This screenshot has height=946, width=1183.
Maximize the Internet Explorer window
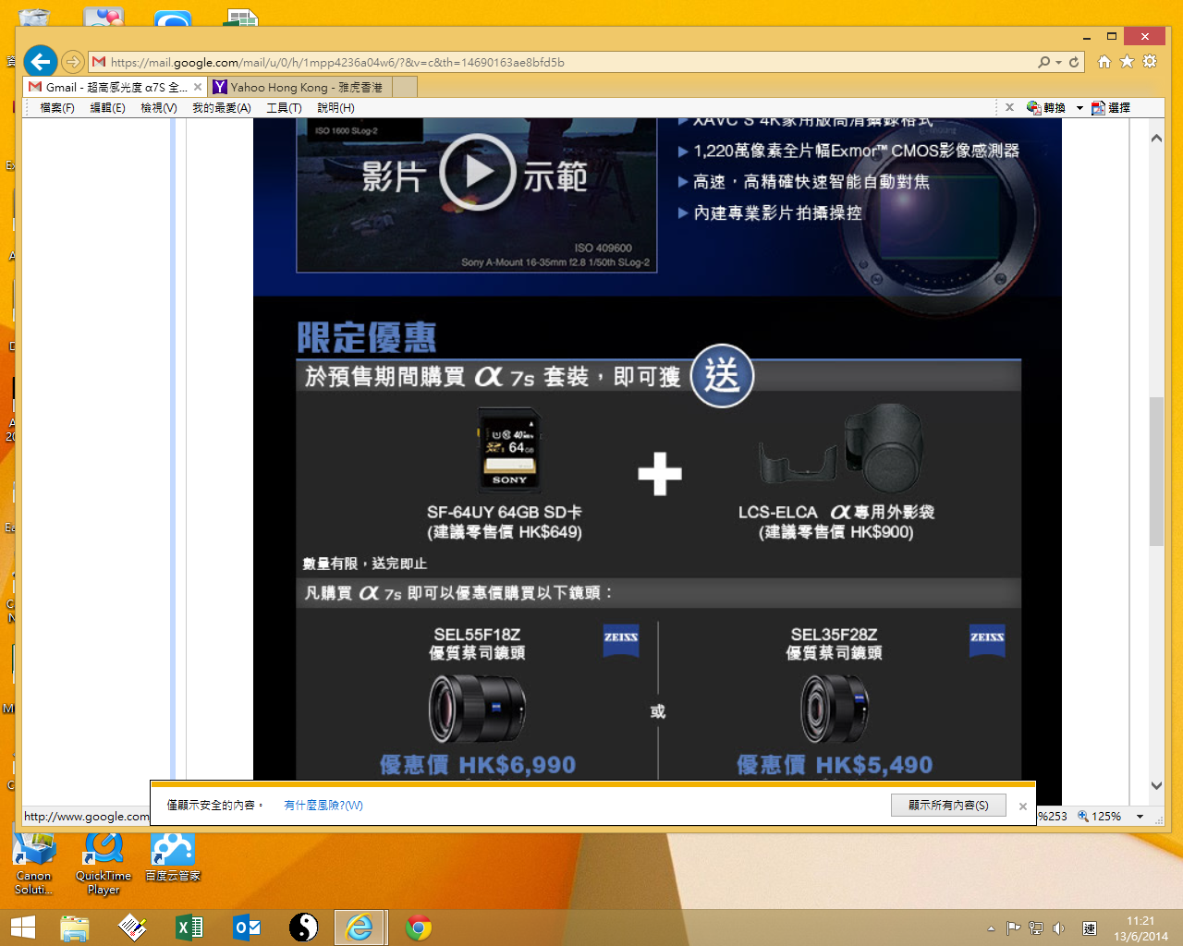point(1112,37)
